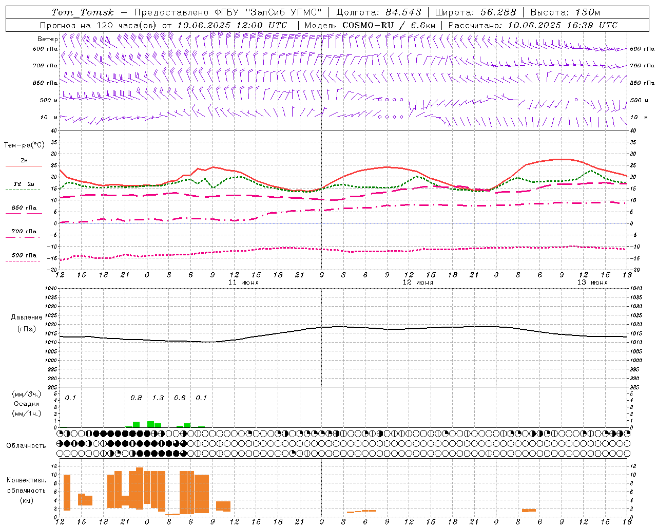Select the 11 июня date label
Screen dimensions: 657x526
point(243,283)
